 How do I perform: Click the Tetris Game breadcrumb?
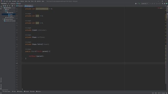pyautogui.click(x=4, y=3)
